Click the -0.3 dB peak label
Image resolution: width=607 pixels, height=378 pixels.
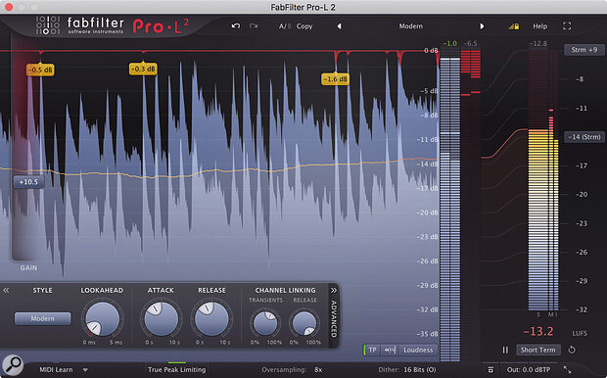(x=143, y=69)
